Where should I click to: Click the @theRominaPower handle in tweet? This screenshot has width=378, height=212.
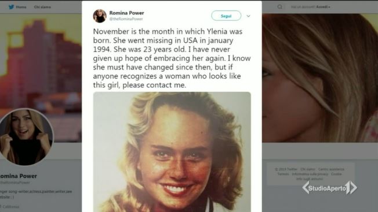pyautogui.click(x=126, y=18)
